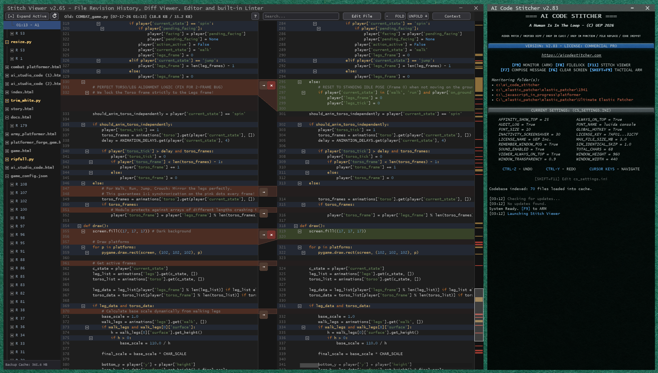This screenshot has height=373, width=658.
Task: Collapse fold marker at old line 335
Action: tap(83, 125)
